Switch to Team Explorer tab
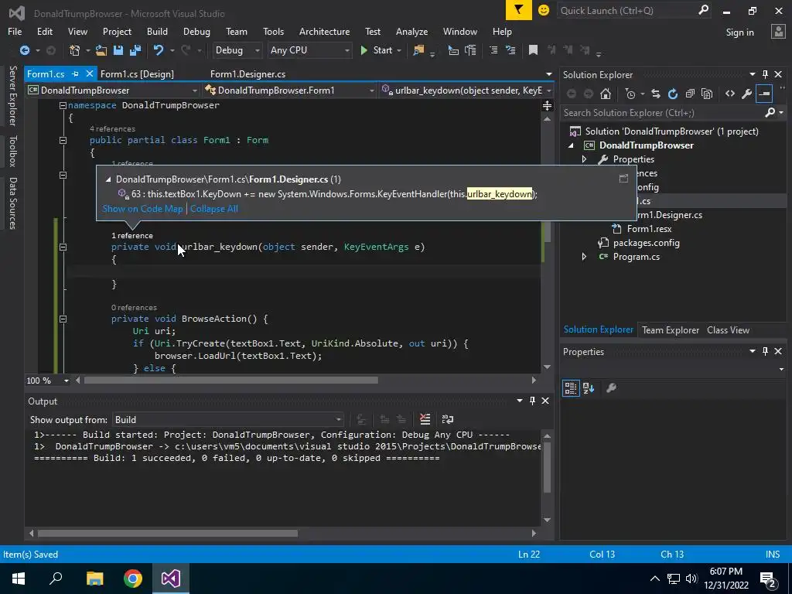Viewport: 792px width, 594px height. (x=671, y=329)
